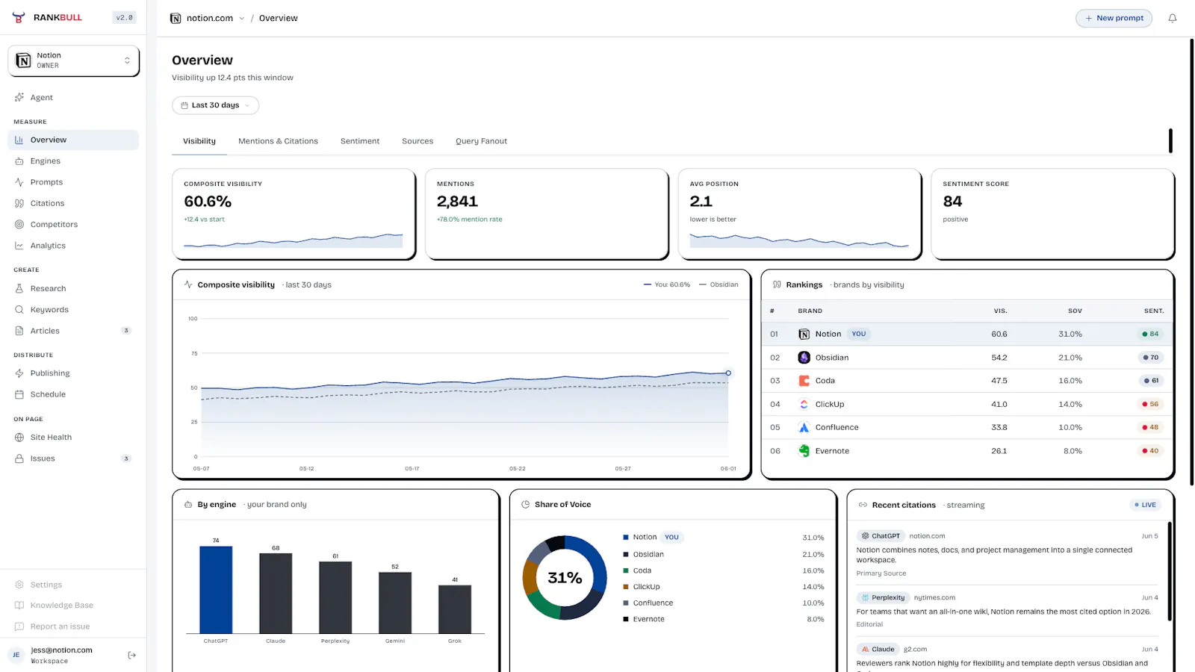Click the Articles count badge 3
Image resolution: width=1195 pixels, height=672 pixels.
[126, 331]
